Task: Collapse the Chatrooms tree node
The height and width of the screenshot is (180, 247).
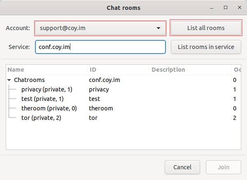Action: pyautogui.click(x=9, y=80)
